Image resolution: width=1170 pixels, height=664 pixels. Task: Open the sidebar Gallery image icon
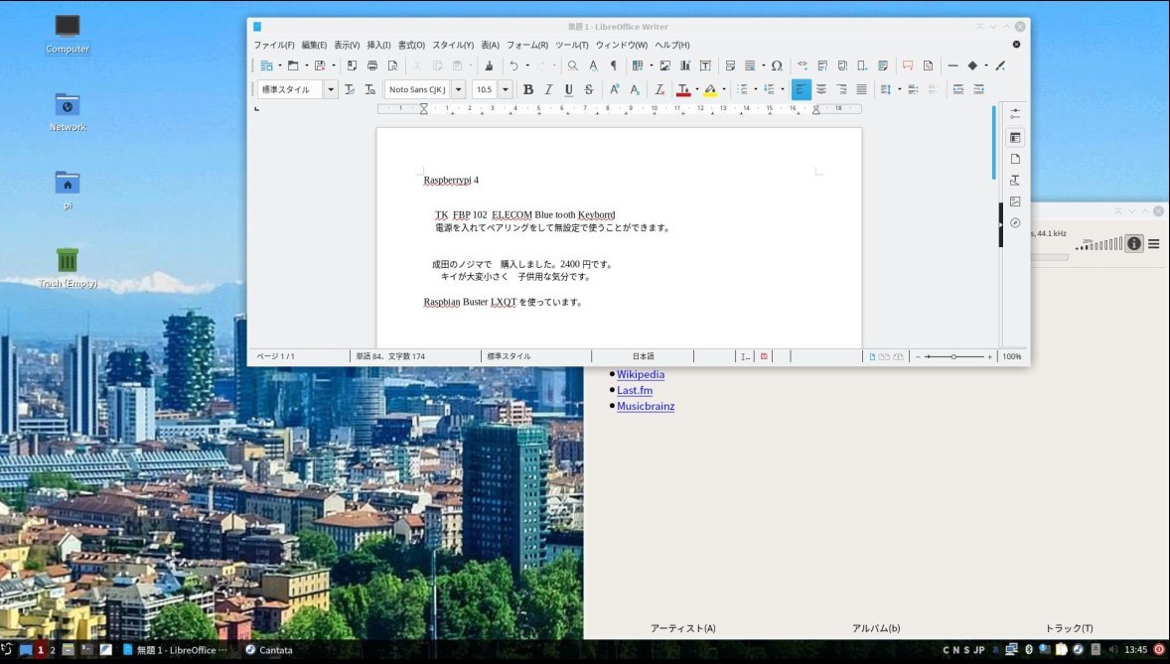tap(1015, 201)
